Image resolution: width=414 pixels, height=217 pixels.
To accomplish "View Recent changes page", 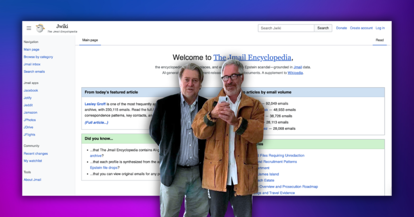I will pyautogui.click(x=36, y=154).
